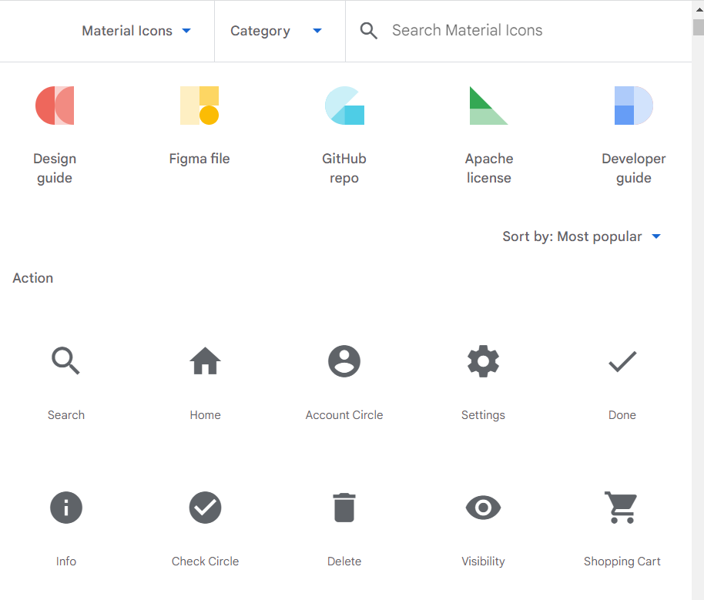
Task: Select the Search magnifier icon in Action
Action: point(66,360)
